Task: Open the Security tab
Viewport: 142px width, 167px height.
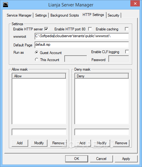Action: 114,15
